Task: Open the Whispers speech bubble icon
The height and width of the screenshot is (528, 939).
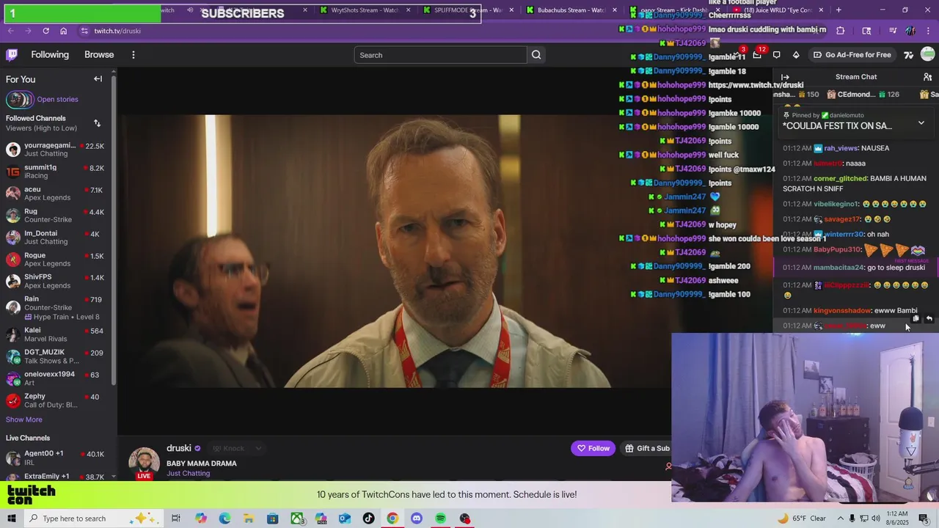Action: click(x=777, y=55)
